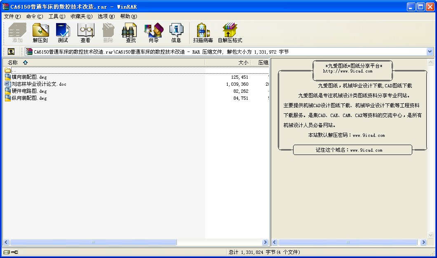Click the file list horizontal scrollbar thumb
This screenshot has width=437, height=258.
(x=93, y=242)
